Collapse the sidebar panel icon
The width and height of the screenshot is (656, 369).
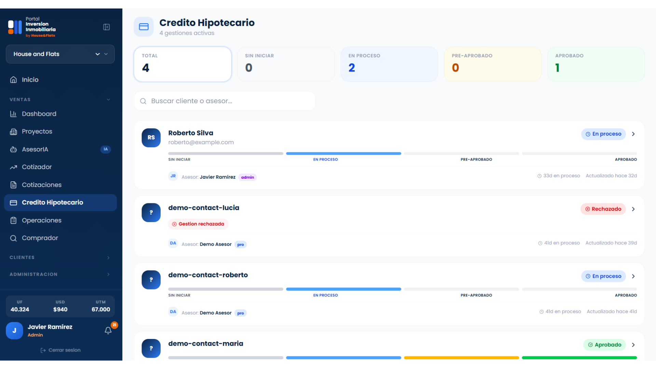click(106, 27)
